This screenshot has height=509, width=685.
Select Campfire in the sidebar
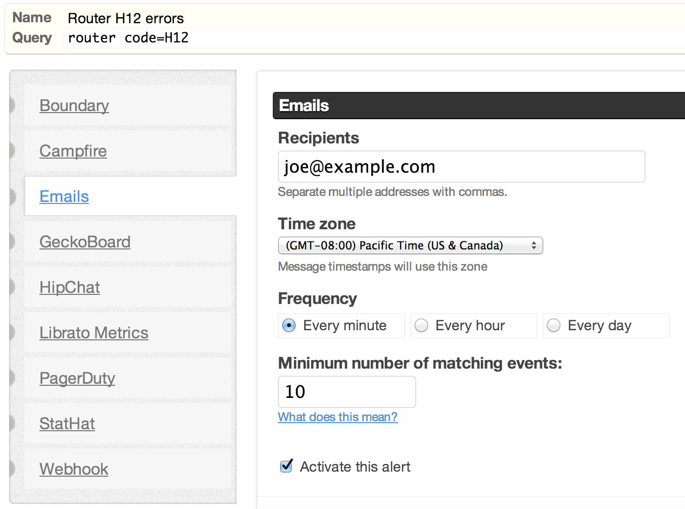pos(73,151)
